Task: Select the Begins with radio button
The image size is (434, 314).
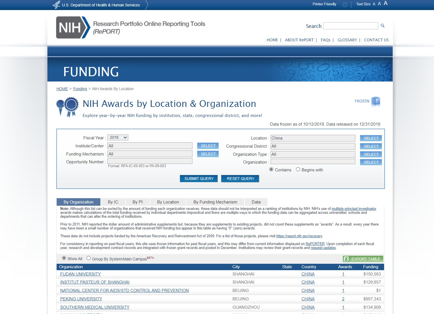Action: [298, 169]
